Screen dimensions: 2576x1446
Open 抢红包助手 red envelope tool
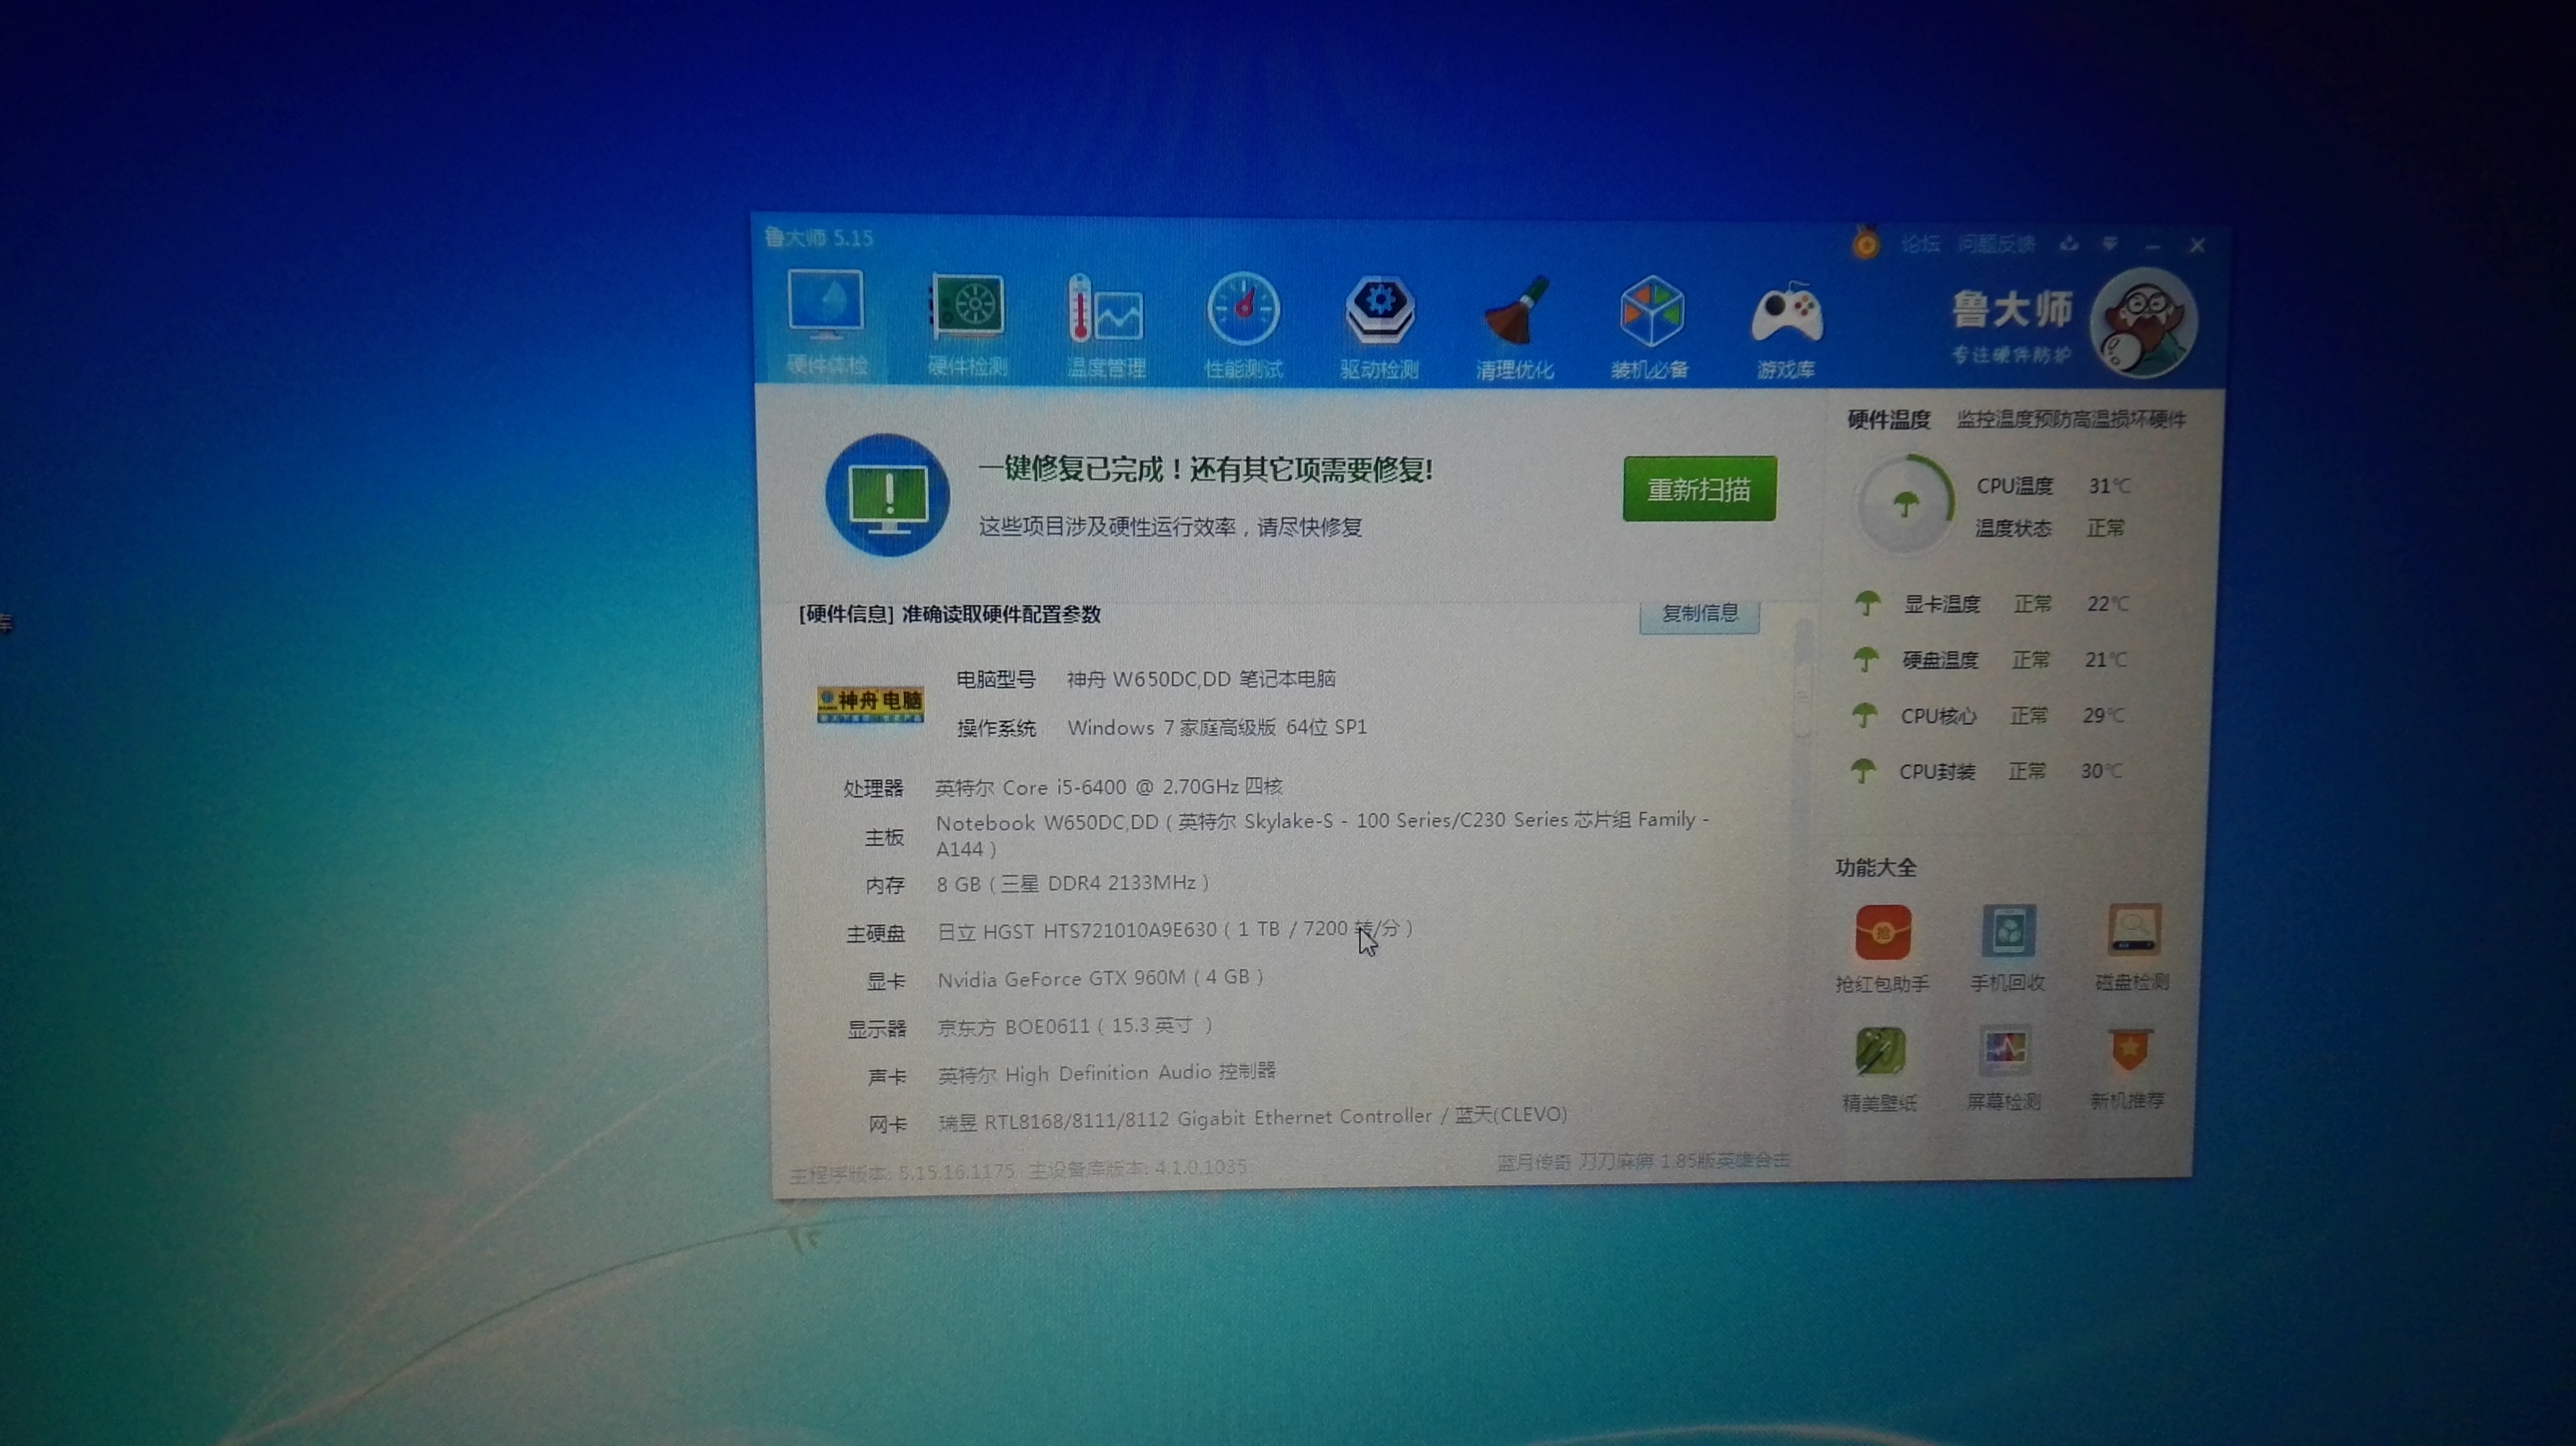[x=1882, y=947]
